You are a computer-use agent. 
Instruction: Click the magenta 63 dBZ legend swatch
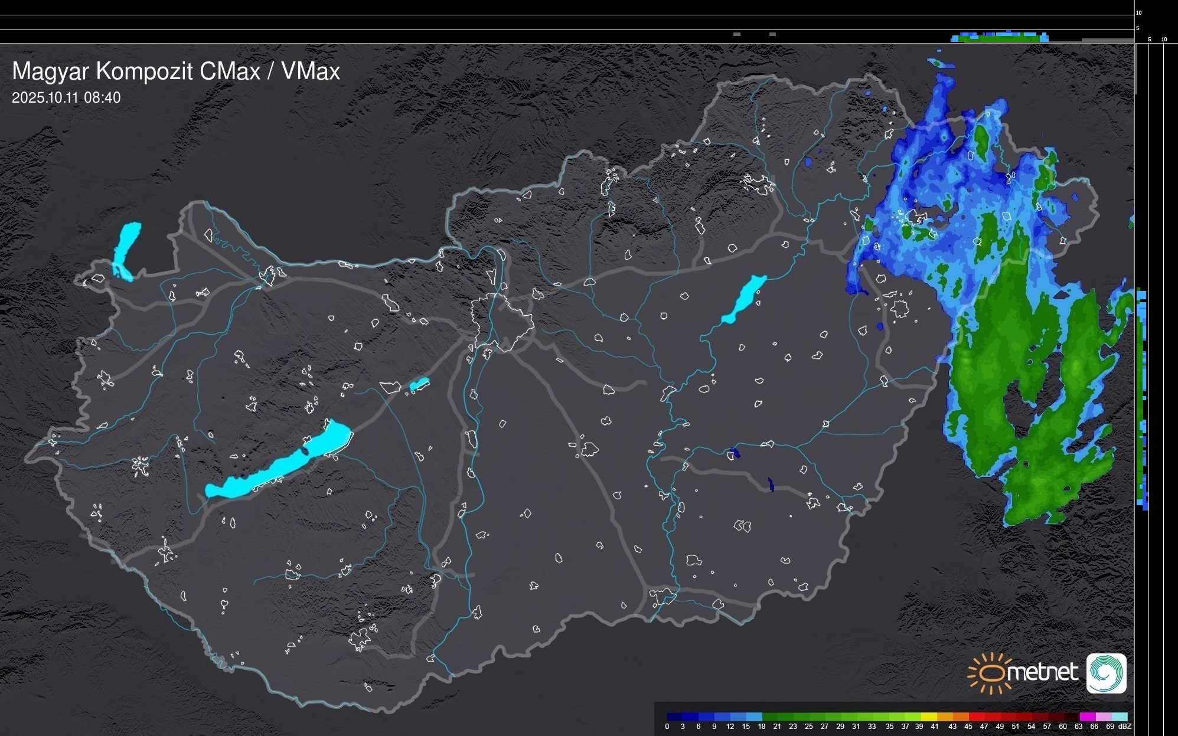(1087, 717)
